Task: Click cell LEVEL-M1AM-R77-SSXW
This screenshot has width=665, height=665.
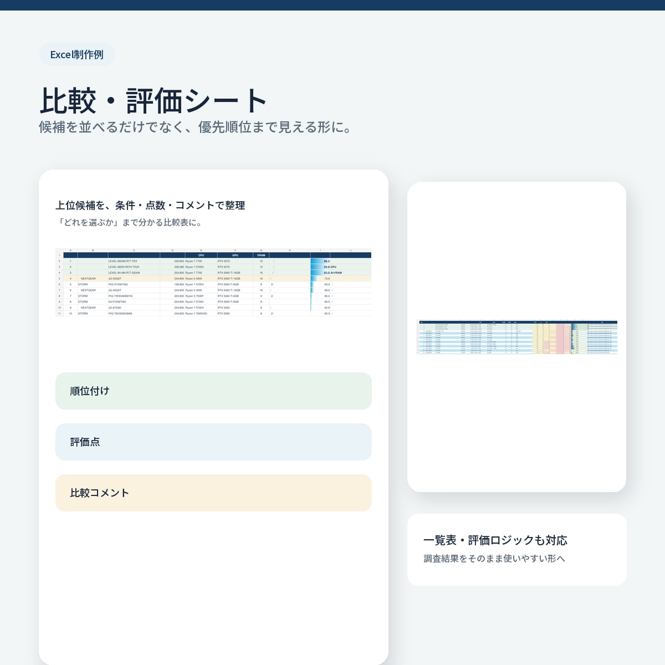Action: pyautogui.click(x=124, y=273)
